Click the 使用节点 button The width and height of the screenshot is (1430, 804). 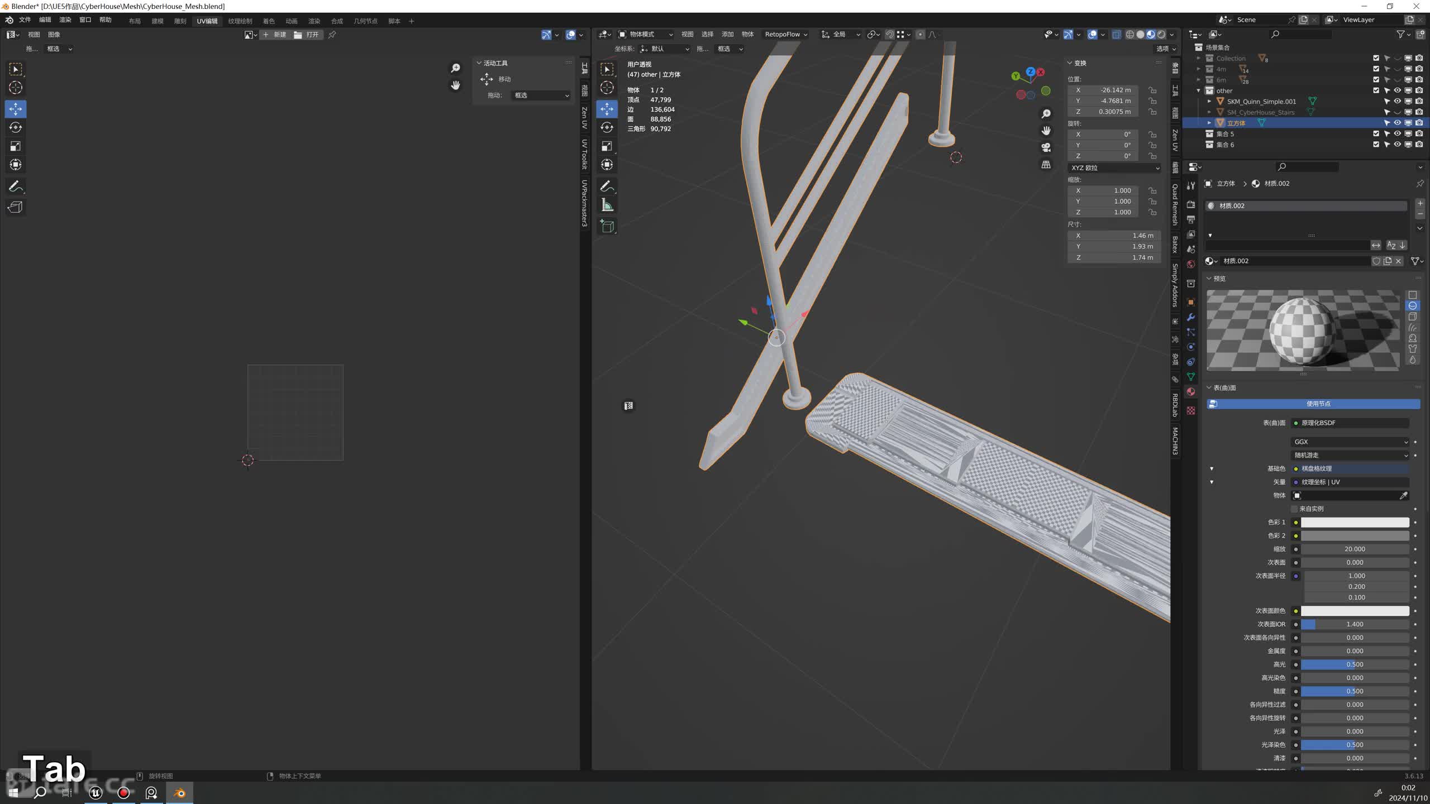coord(1313,404)
